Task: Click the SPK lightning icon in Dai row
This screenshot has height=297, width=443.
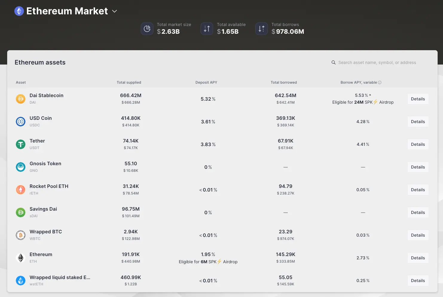Action: (x=375, y=102)
